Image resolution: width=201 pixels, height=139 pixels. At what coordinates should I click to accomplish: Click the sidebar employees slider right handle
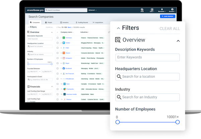[52, 64]
